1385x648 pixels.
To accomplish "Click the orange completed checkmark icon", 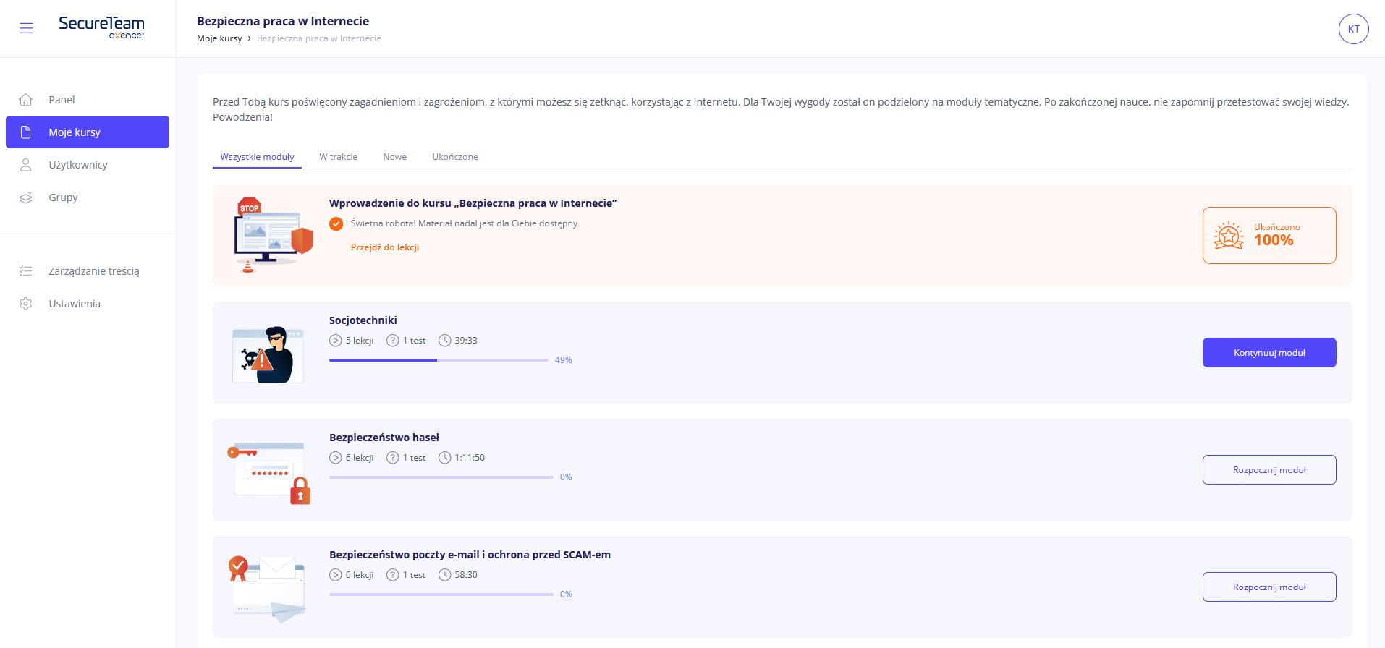I will 336,224.
